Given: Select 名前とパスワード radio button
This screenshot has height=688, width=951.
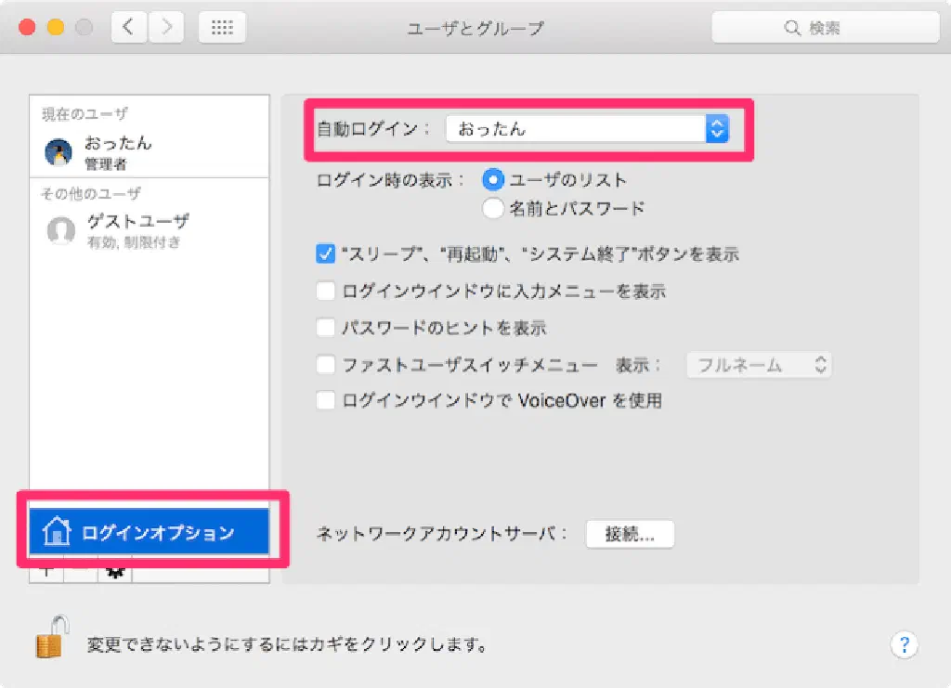Looking at the screenshot, I should tap(492, 209).
